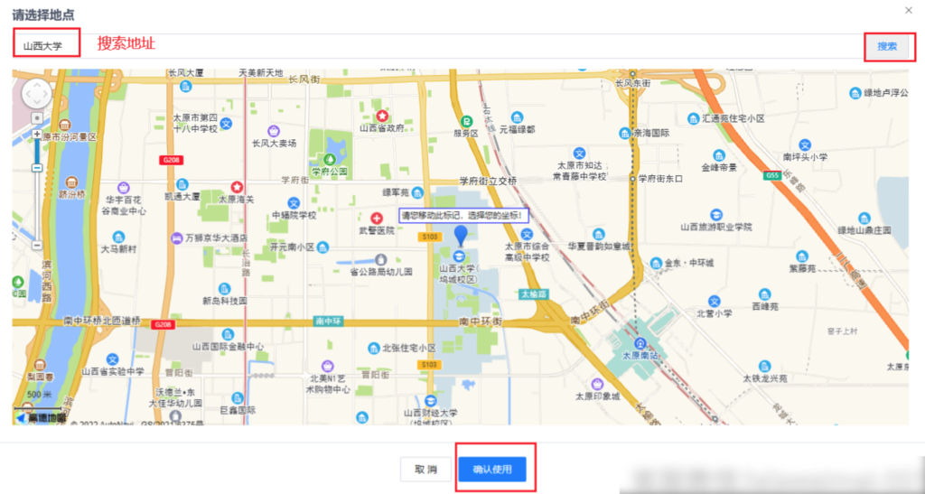This screenshot has width=925, height=494.
Task: Click the 华宇百花谷商业中心 shopping icon
Action: [x=123, y=188]
